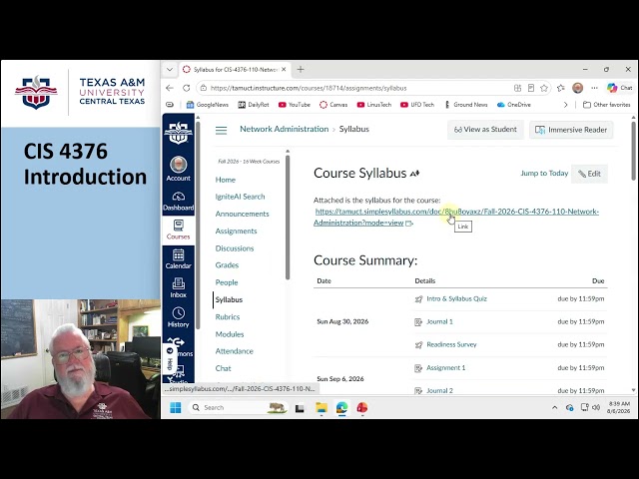Open Calendar in Canvas navigation
Screen dimensions: 639x479
(178, 259)
